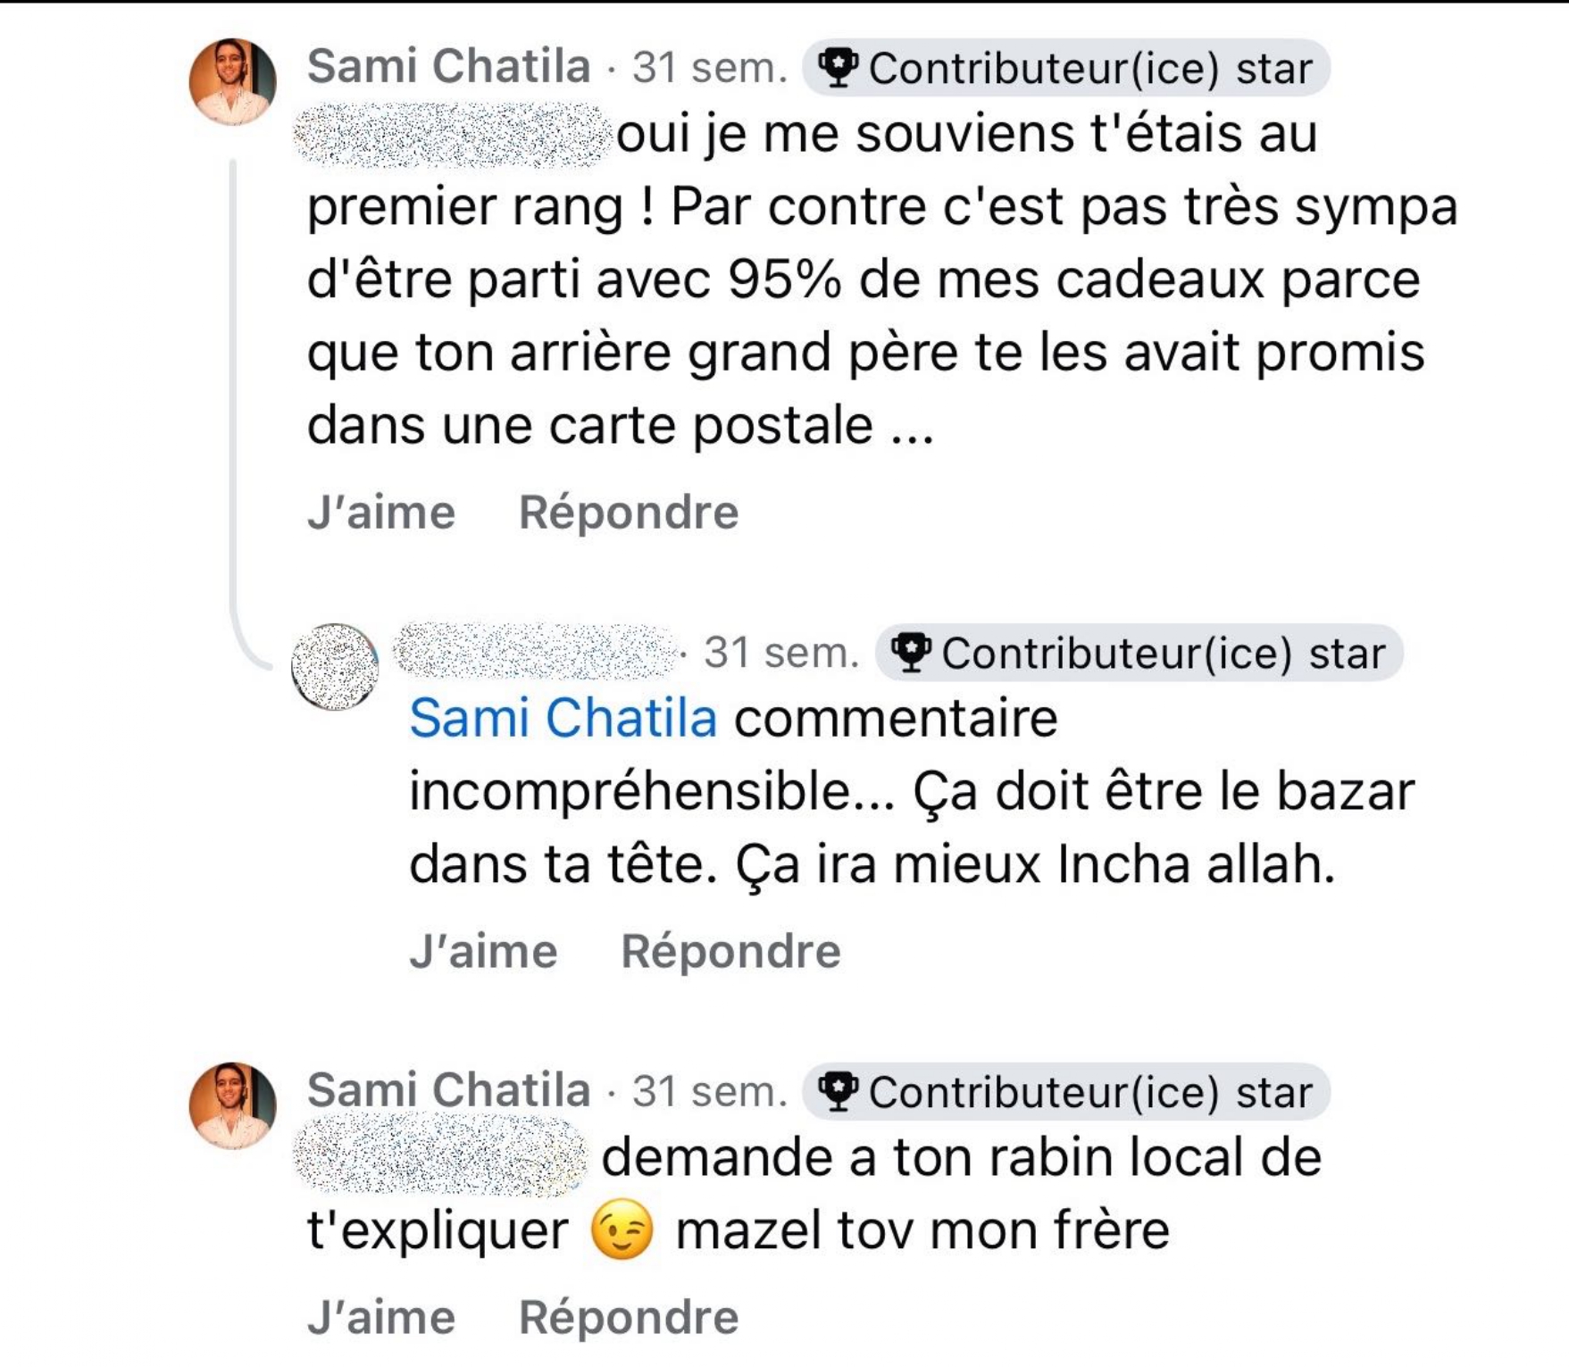Screen dimensions: 1569x1367
Task: Click Sami Chatila's avatar on the last comment
Action: [x=232, y=1104]
